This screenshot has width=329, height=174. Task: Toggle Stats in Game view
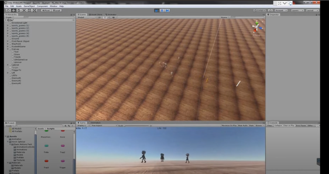click(251, 125)
